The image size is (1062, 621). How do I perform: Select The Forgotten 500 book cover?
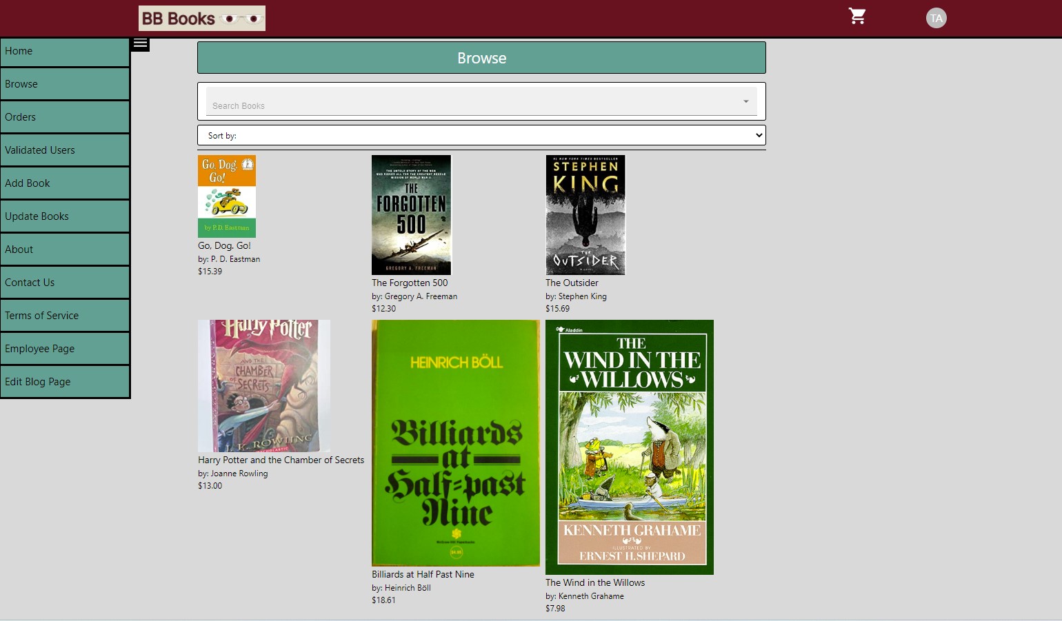(411, 215)
